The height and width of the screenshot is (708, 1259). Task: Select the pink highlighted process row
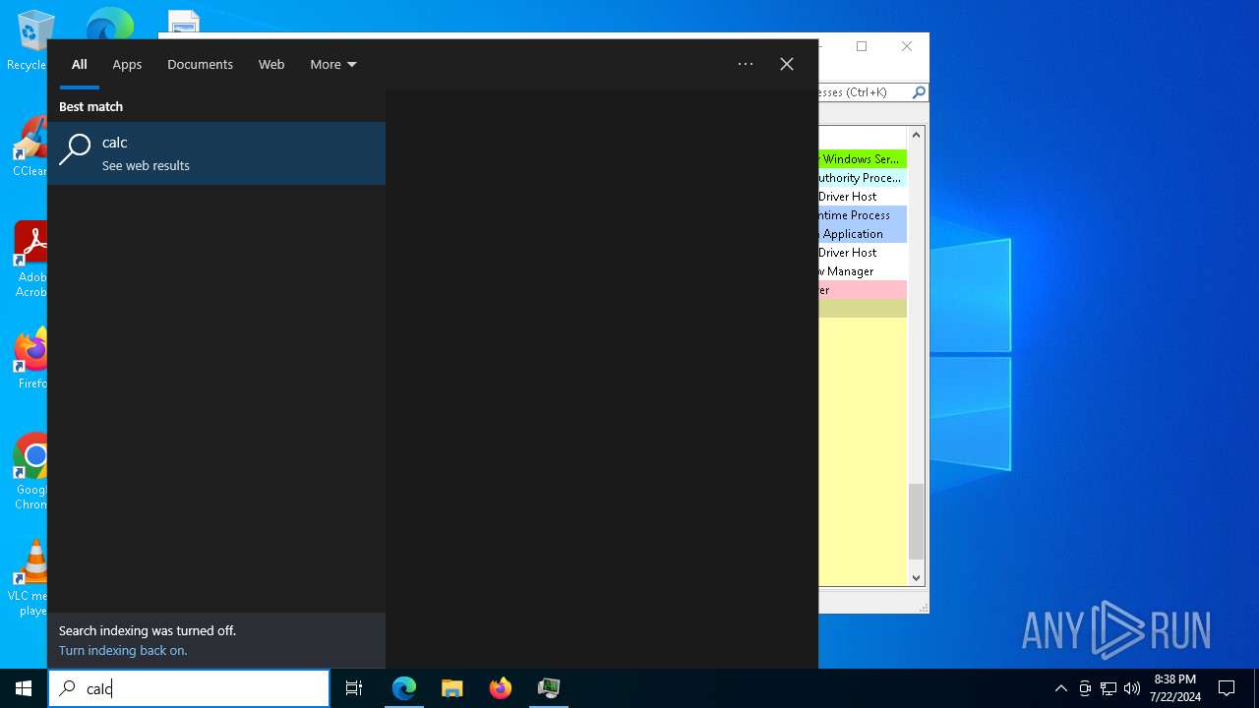(863, 289)
